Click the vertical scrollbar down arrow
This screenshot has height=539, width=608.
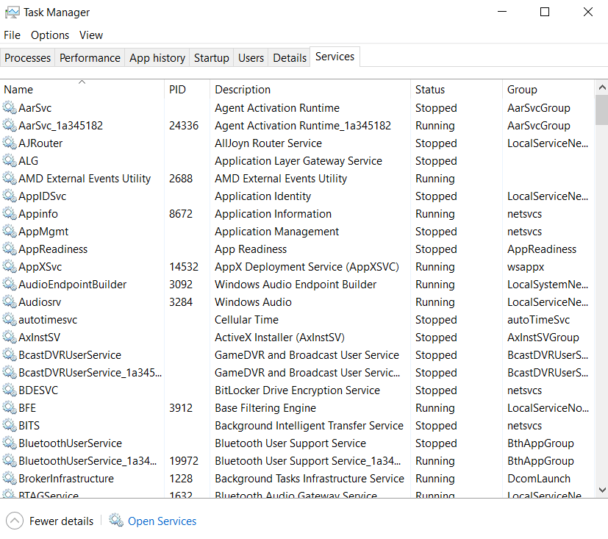point(601,490)
